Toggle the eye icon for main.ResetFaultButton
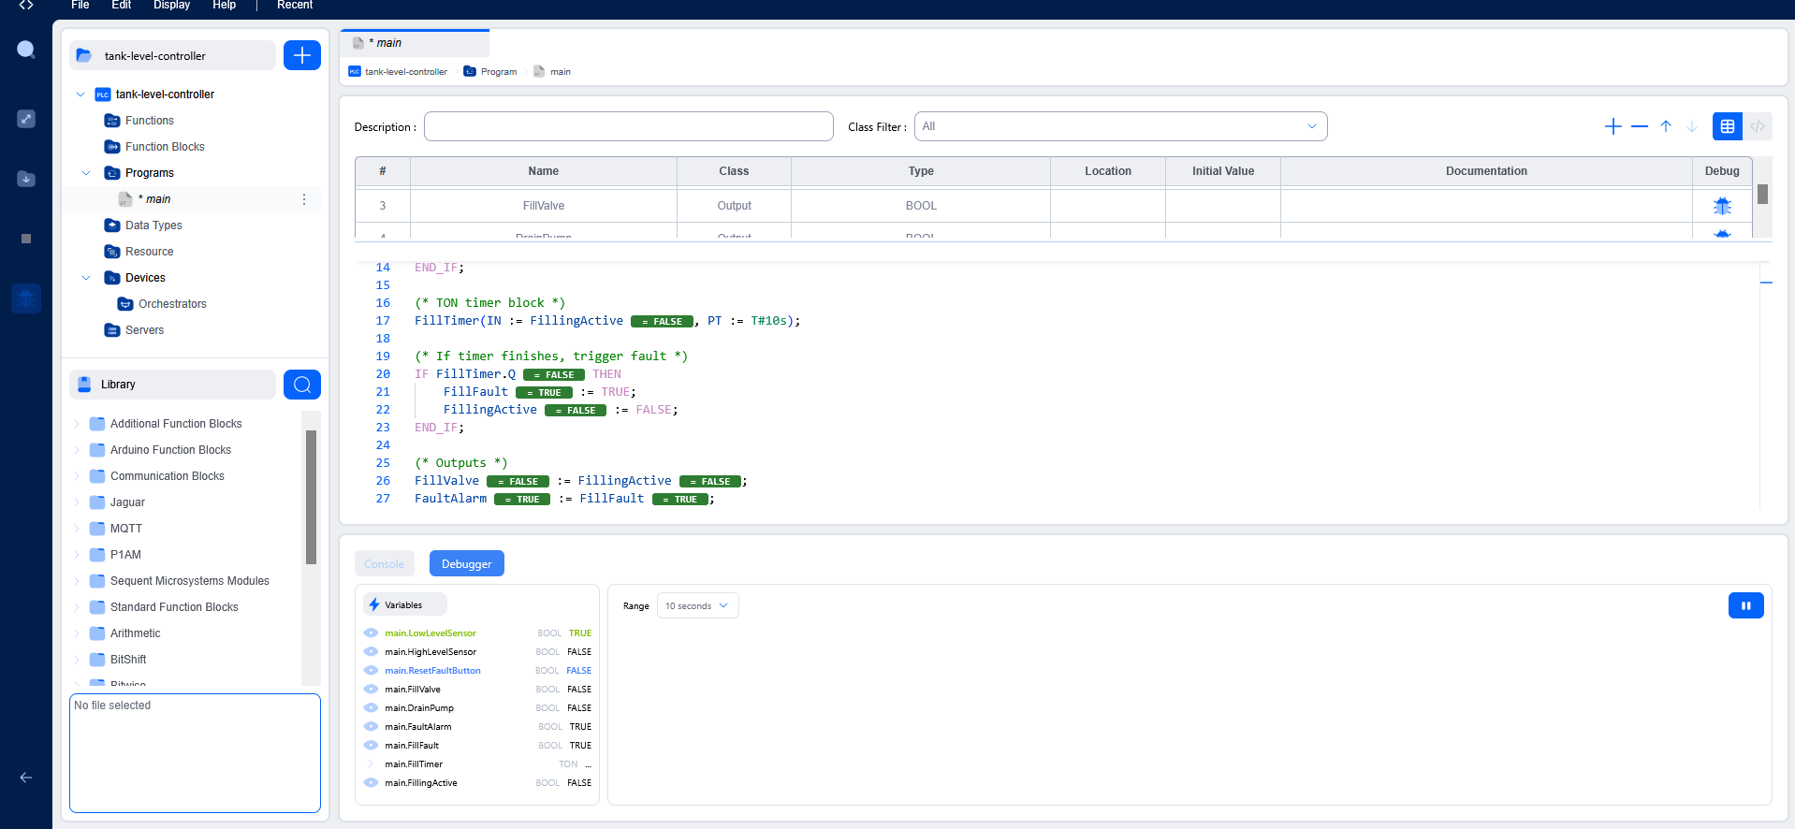The width and height of the screenshot is (1795, 829). click(371, 670)
